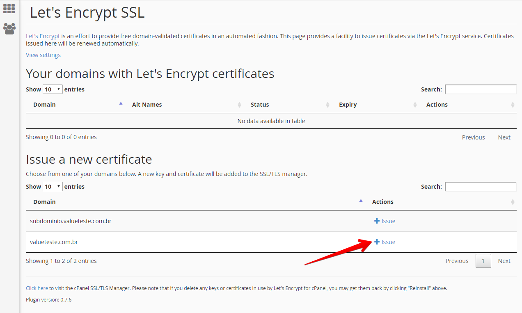
Task: Click plus icon for subdominio.valueteste.com.br Issue
Action: point(377,221)
